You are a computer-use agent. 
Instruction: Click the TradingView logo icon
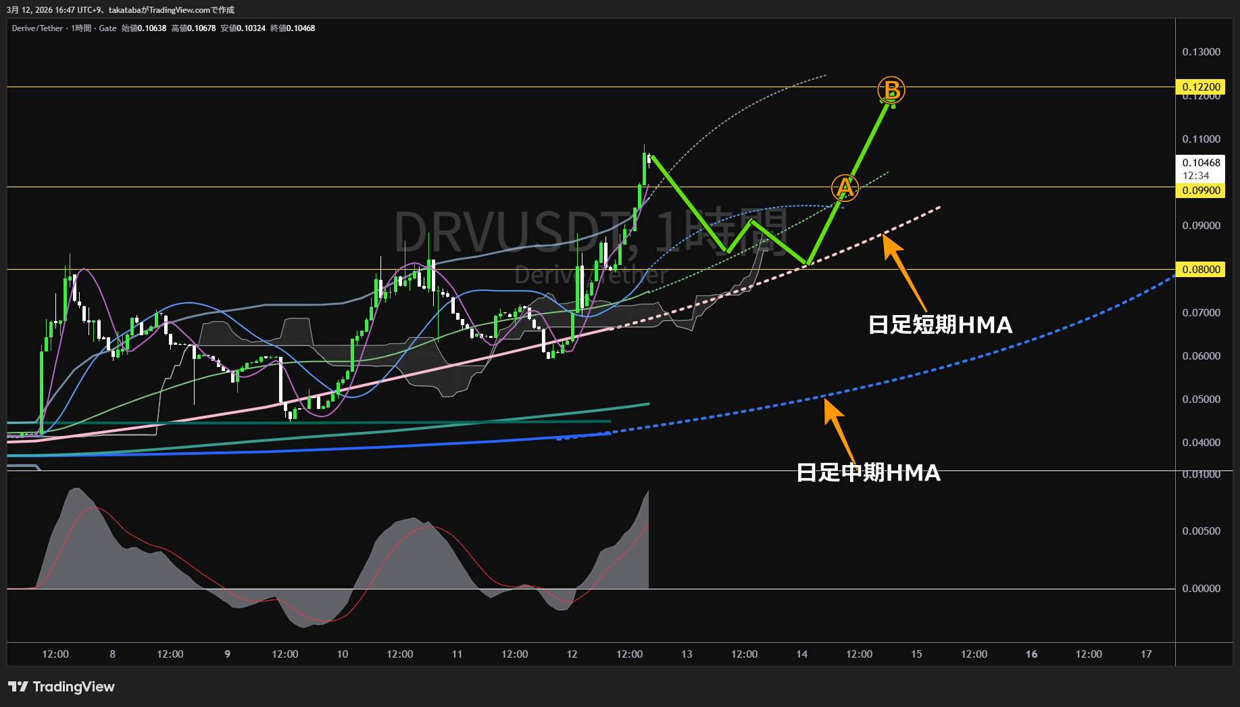click(x=18, y=687)
